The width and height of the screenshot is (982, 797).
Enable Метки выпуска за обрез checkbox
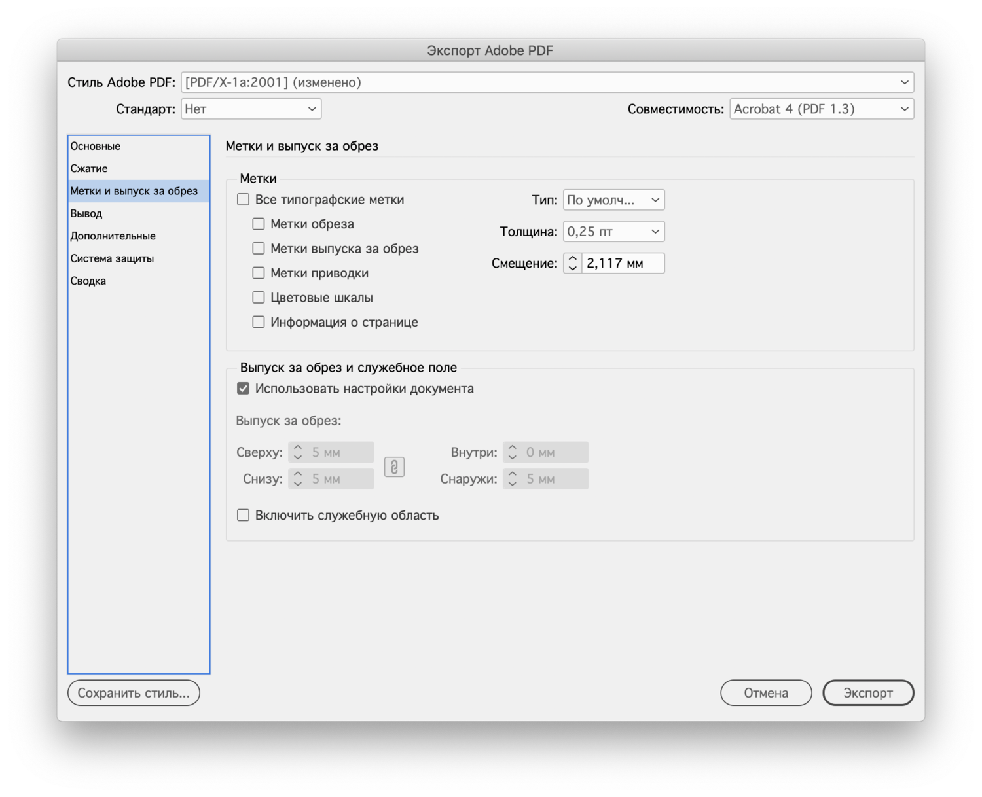259,249
